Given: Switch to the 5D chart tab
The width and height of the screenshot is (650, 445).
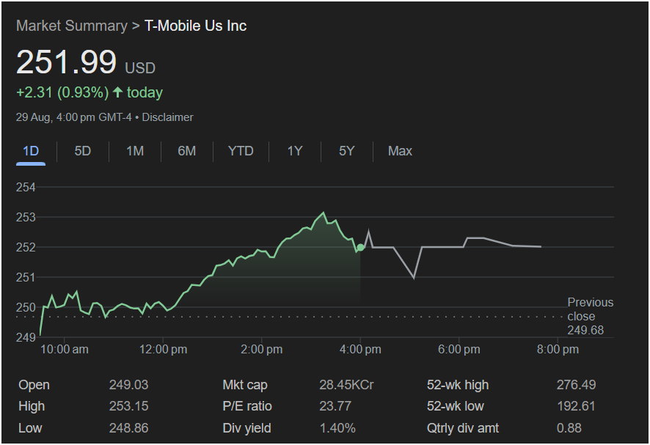Looking at the screenshot, I should click(x=83, y=151).
